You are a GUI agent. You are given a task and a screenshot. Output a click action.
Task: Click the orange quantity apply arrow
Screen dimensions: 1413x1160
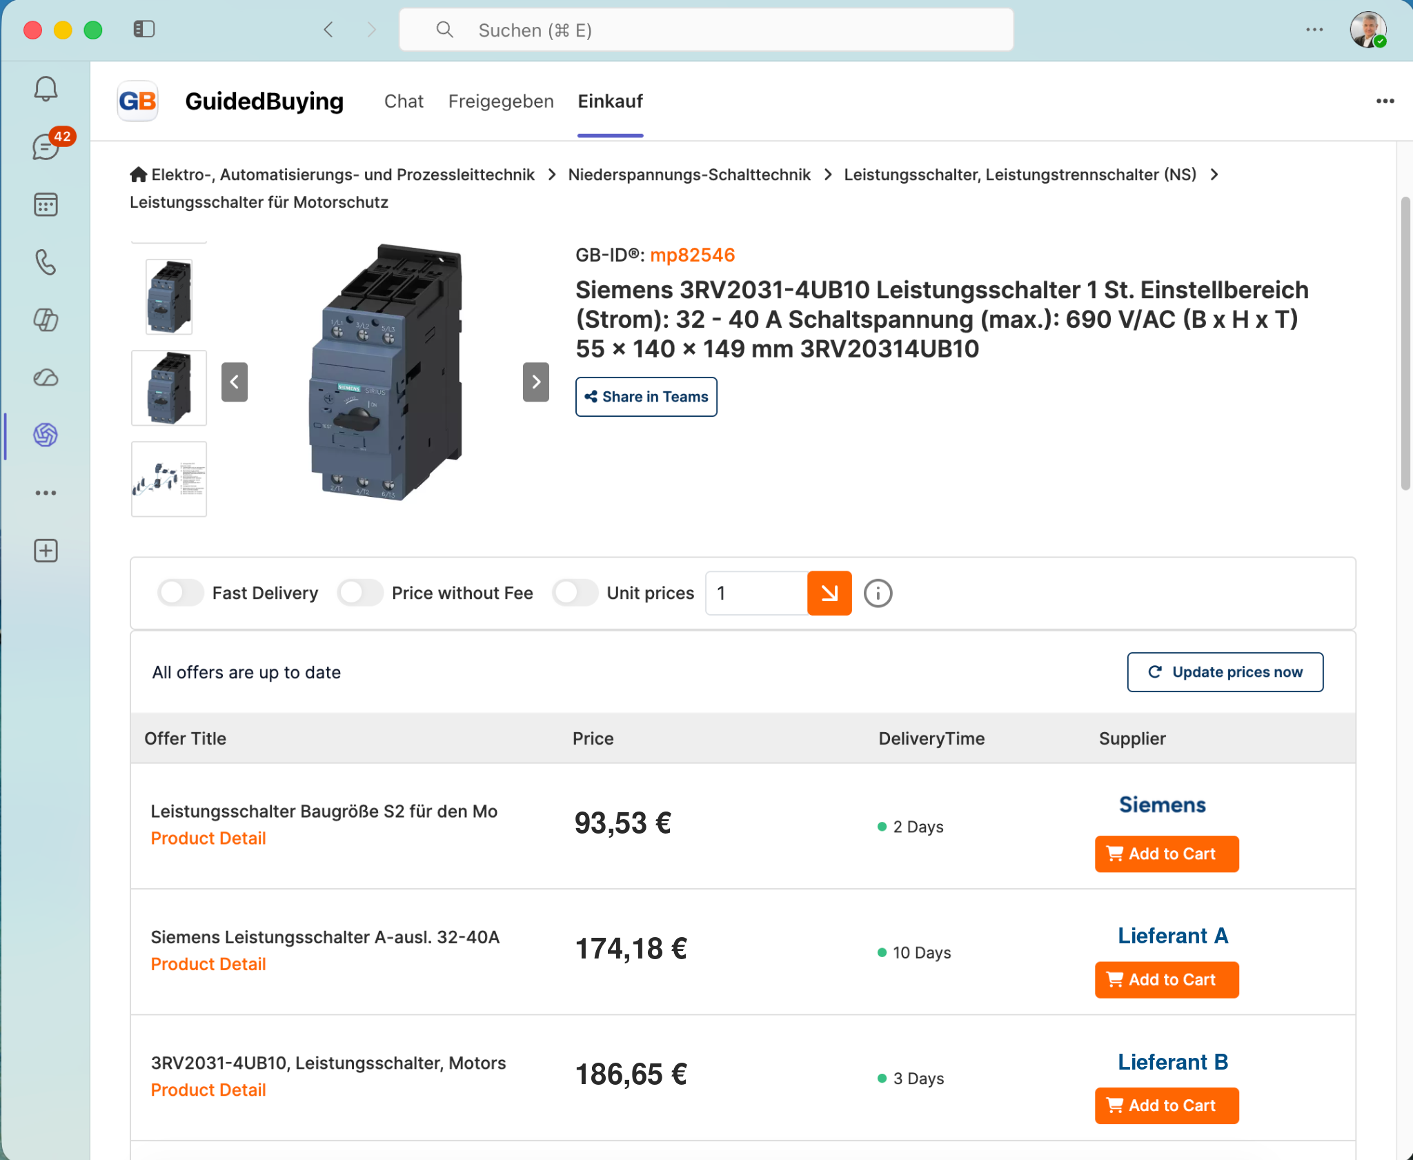829,593
